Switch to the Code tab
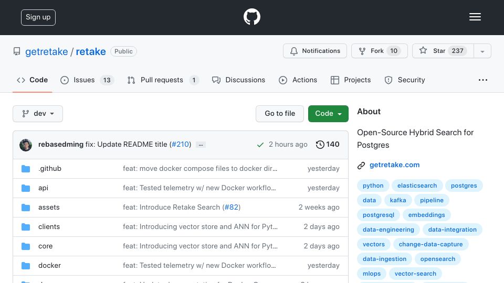Screen dimensions: 504x283 click(33, 80)
